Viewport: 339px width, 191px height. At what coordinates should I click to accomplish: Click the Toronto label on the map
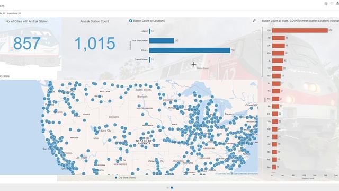(229, 114)
